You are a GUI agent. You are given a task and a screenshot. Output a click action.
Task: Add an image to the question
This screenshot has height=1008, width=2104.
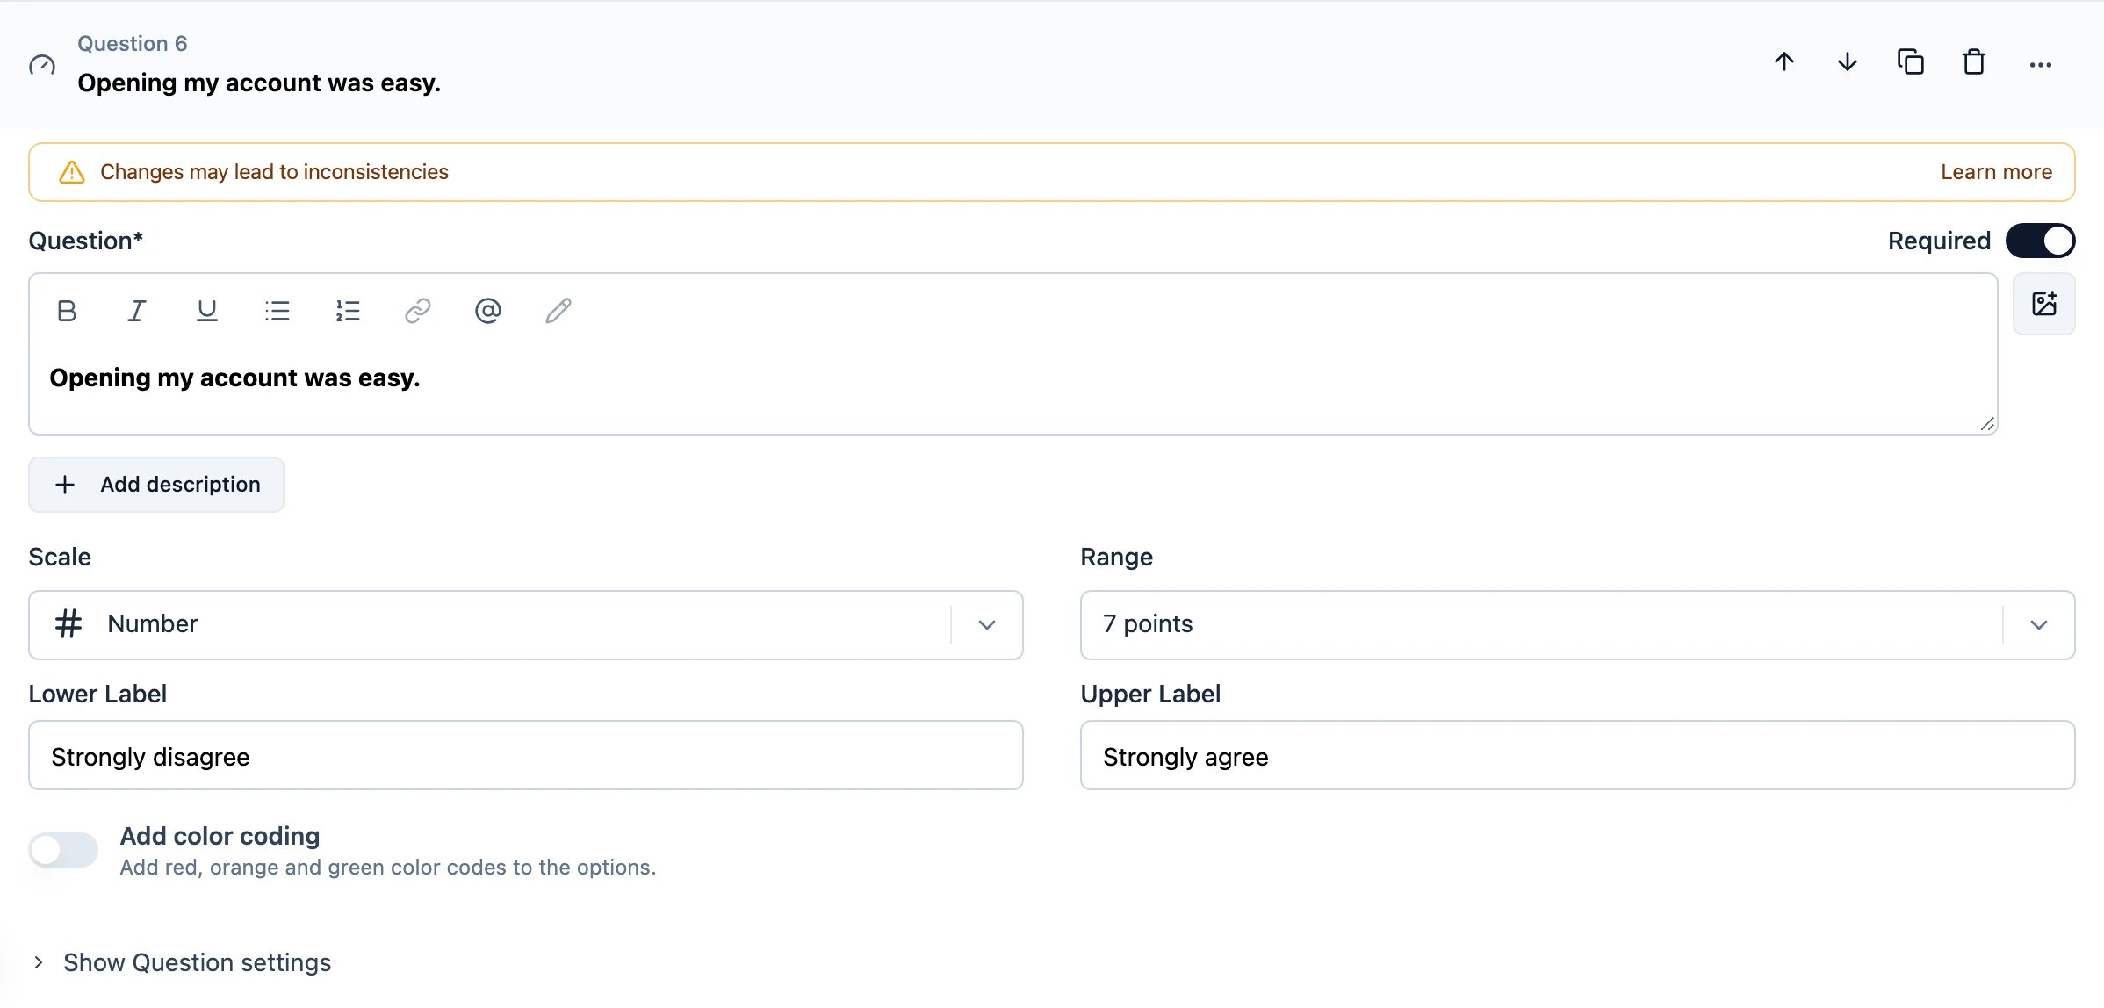2043,304
